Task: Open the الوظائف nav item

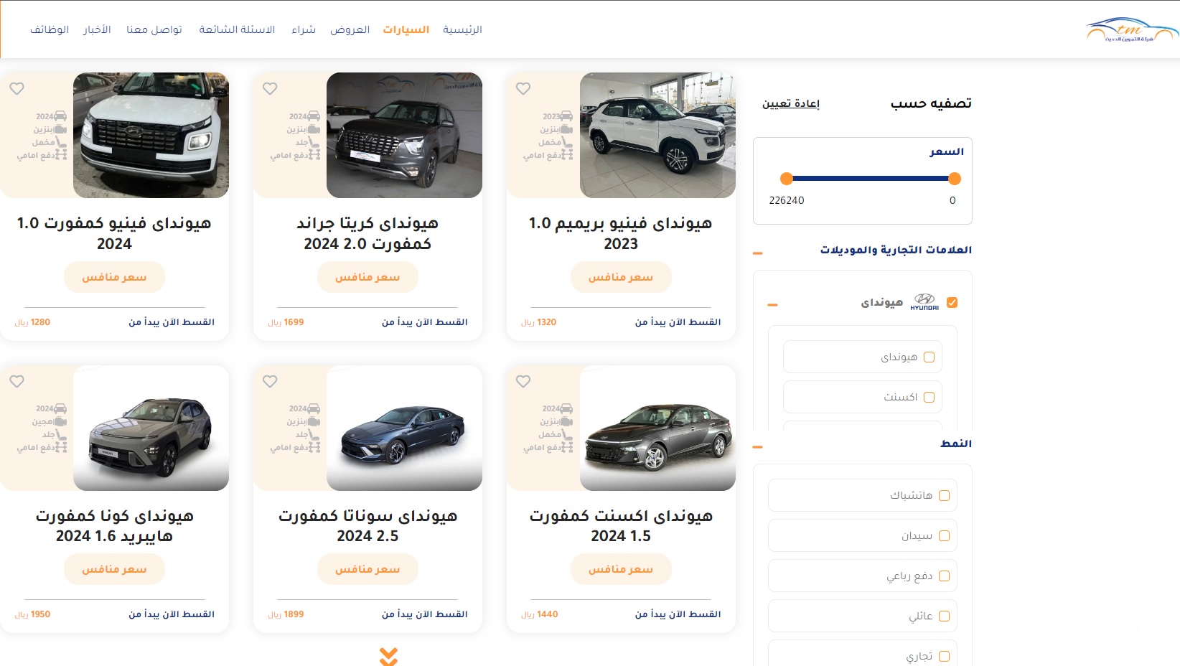Action: pyautogui.click(x=50, y=29)
